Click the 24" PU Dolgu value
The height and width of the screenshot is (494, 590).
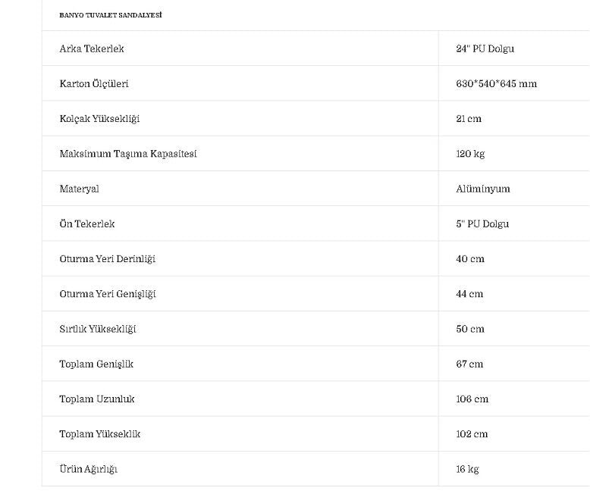point(485,48)
